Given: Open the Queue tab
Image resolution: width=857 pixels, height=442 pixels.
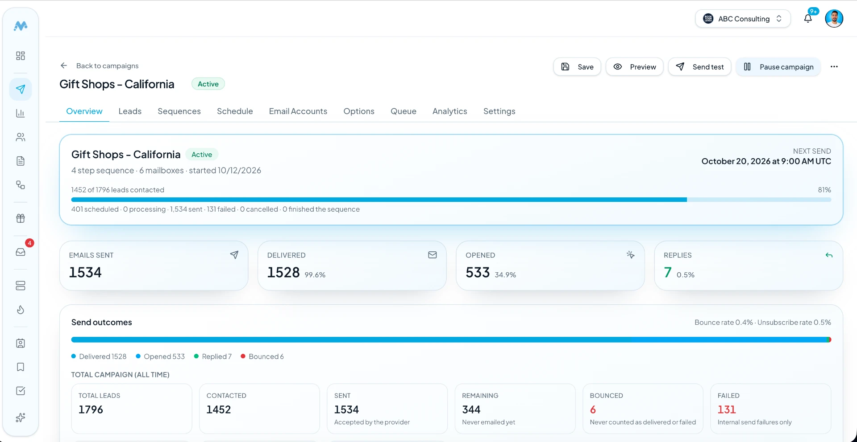Looking at the screenshot, I should tap(404, 111).
